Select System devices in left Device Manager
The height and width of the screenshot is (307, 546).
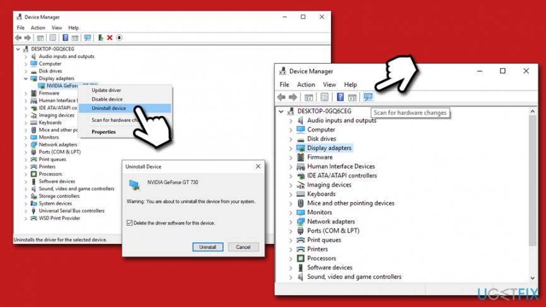55,203
